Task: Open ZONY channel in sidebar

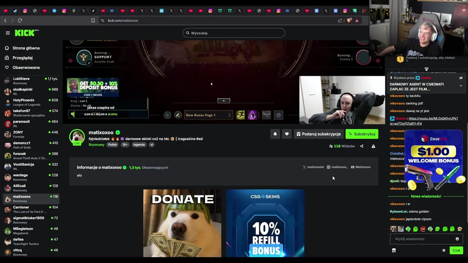Action: (x=31, y=134)
